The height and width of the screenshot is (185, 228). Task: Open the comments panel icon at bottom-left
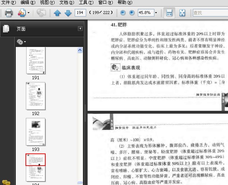click(x=5, y=182)
